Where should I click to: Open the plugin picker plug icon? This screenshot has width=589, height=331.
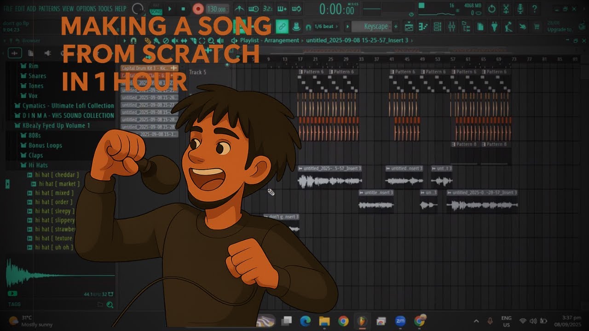[494, 27]
